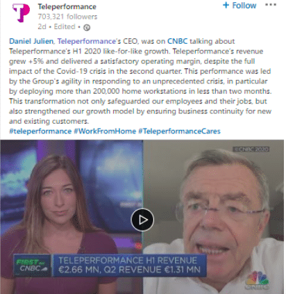Viewport: 286px width, 294px height.
Task: Click the CNBC peacock logo on video
Action: click(257, 280)
